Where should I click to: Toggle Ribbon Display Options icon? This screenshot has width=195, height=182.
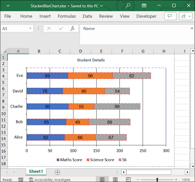click(144, 6)
